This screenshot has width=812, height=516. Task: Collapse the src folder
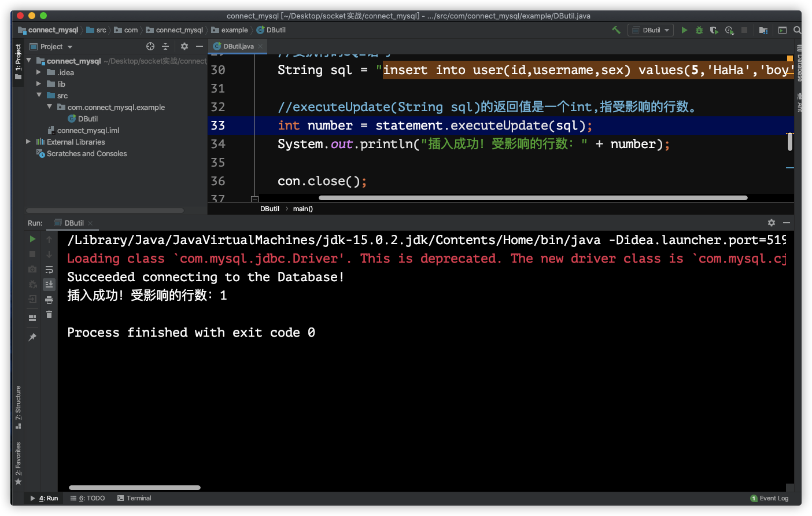tap(39, 95)
